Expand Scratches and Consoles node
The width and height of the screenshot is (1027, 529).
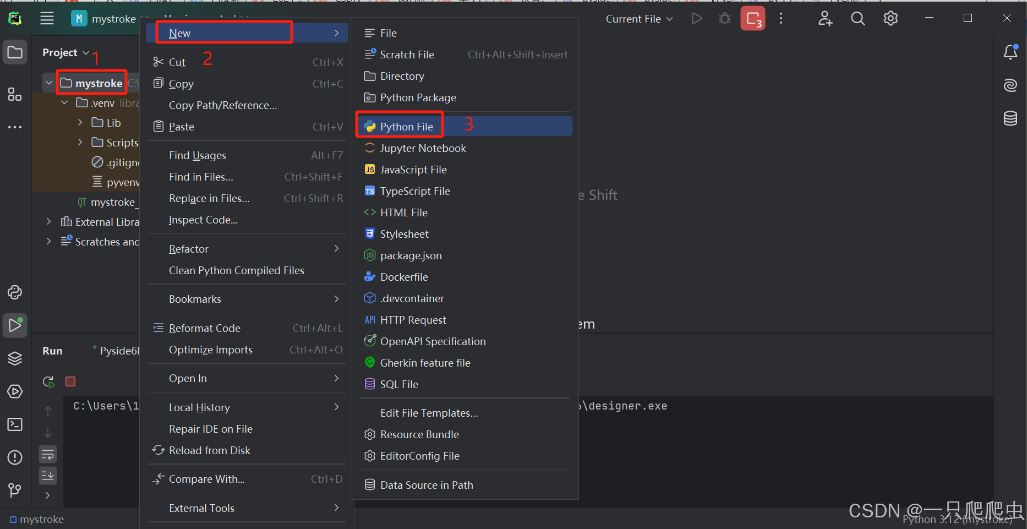49,241
